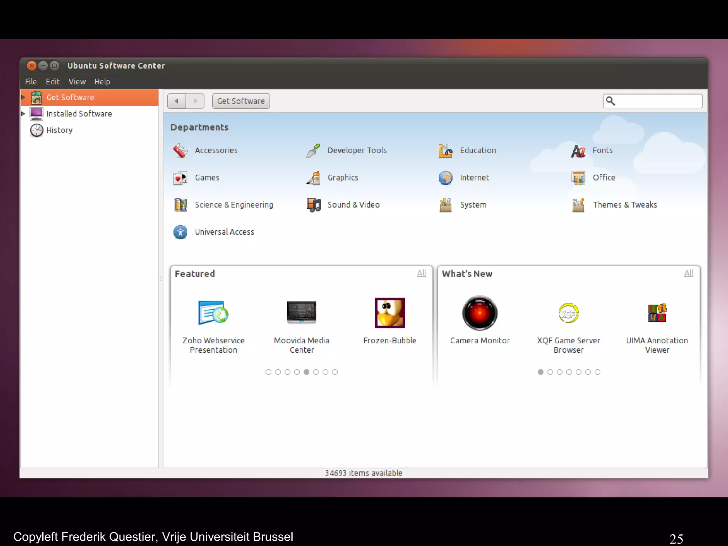
Task: Open the Science & Engineering icon
Action: (x=181, y=205)
